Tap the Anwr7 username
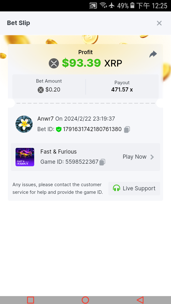The width and height of the screenshot is (171, 304). click(x=45, y=119)
